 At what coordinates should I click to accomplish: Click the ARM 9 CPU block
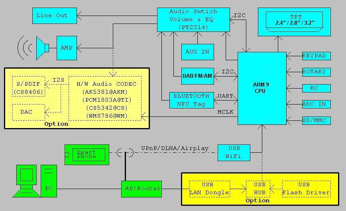(262, 88)
